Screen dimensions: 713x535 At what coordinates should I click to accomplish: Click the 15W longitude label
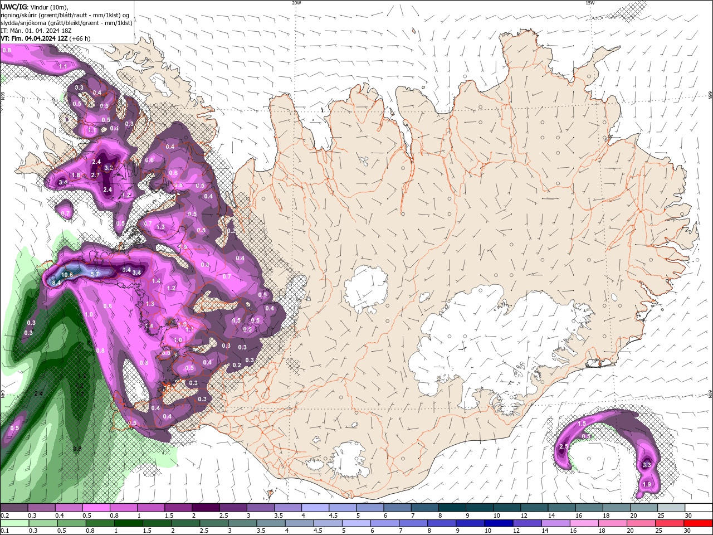[590, 3]
